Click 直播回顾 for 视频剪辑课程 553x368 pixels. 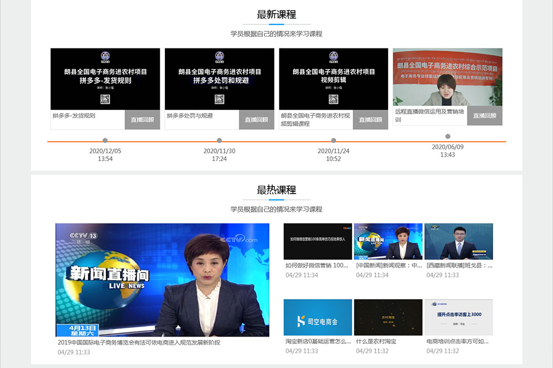pos(371,120)
